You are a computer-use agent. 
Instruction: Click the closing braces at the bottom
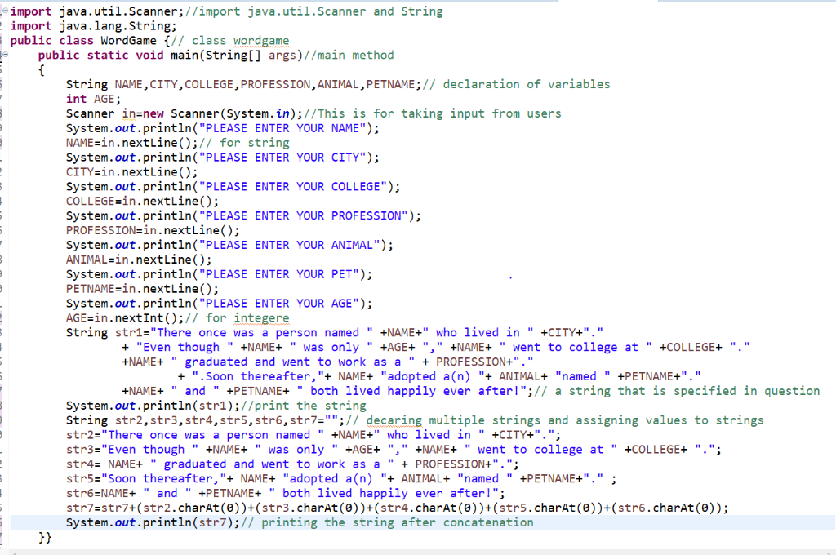(45, 537)
